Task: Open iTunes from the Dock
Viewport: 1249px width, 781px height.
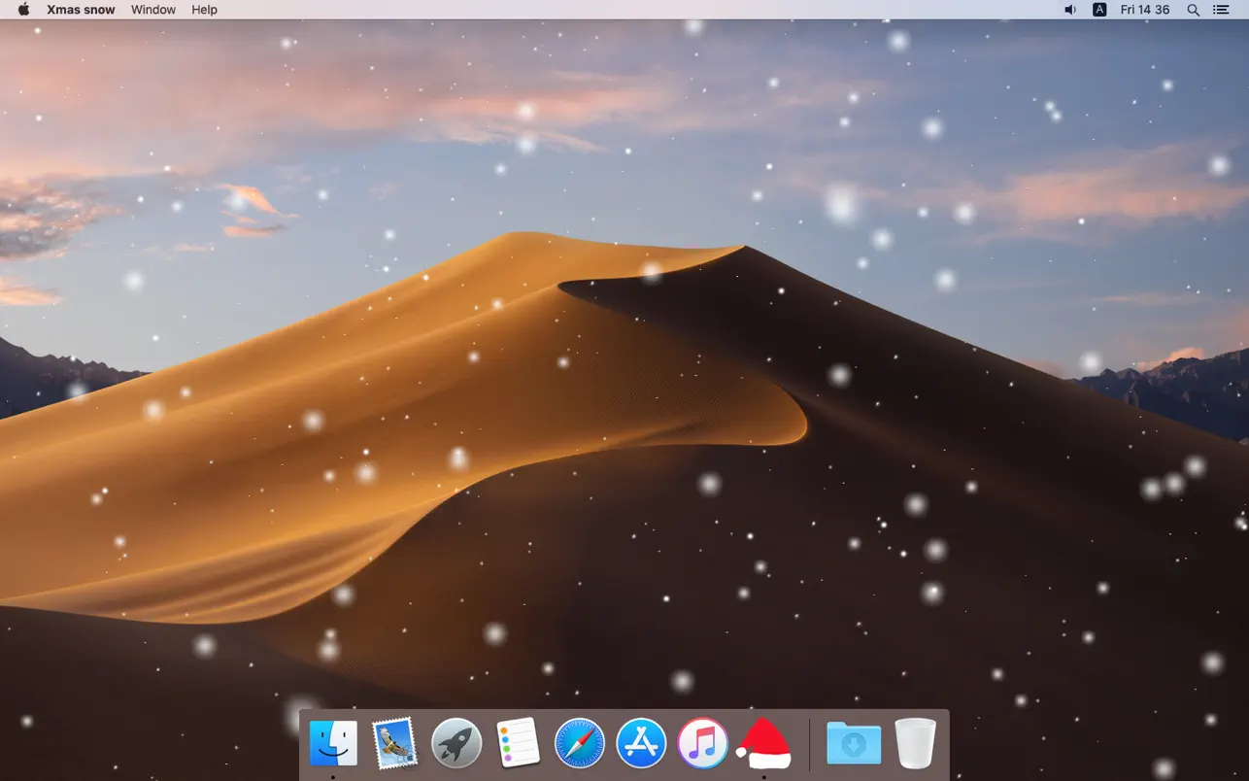Action: point(702,743)
